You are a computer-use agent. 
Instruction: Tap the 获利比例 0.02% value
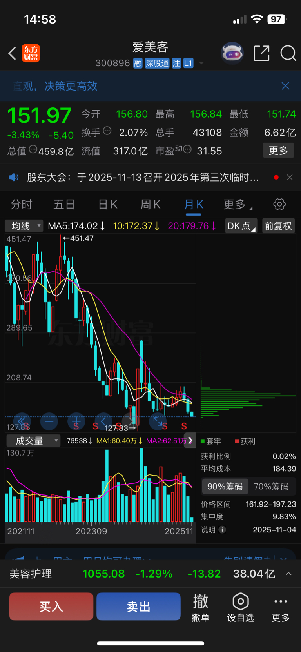pyautogui.click(x=284, y=456)
